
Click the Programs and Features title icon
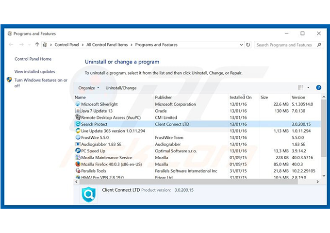pos(10,33)
